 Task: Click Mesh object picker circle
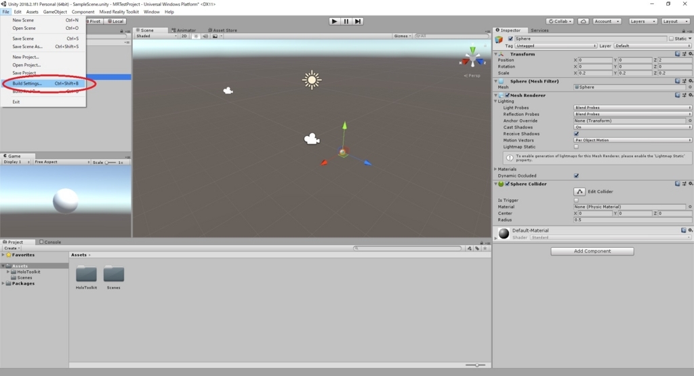click(690, 87)
